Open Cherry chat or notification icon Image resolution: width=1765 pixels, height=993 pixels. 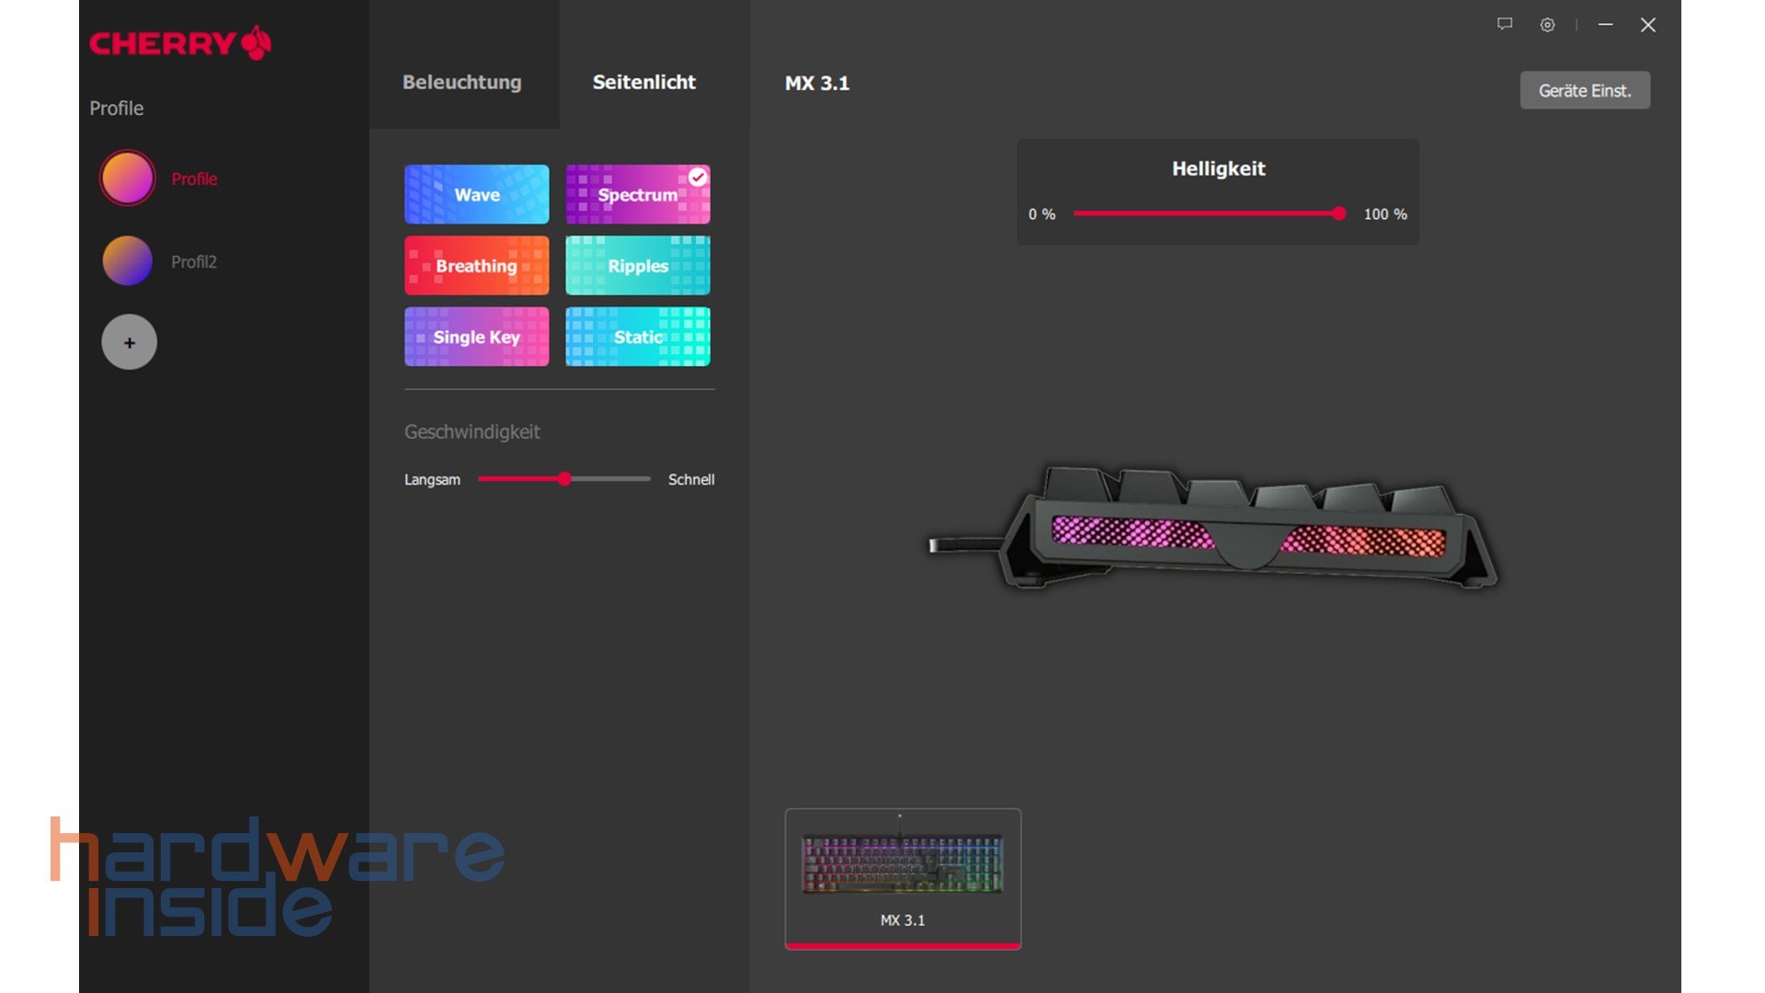click(1504, 24)
